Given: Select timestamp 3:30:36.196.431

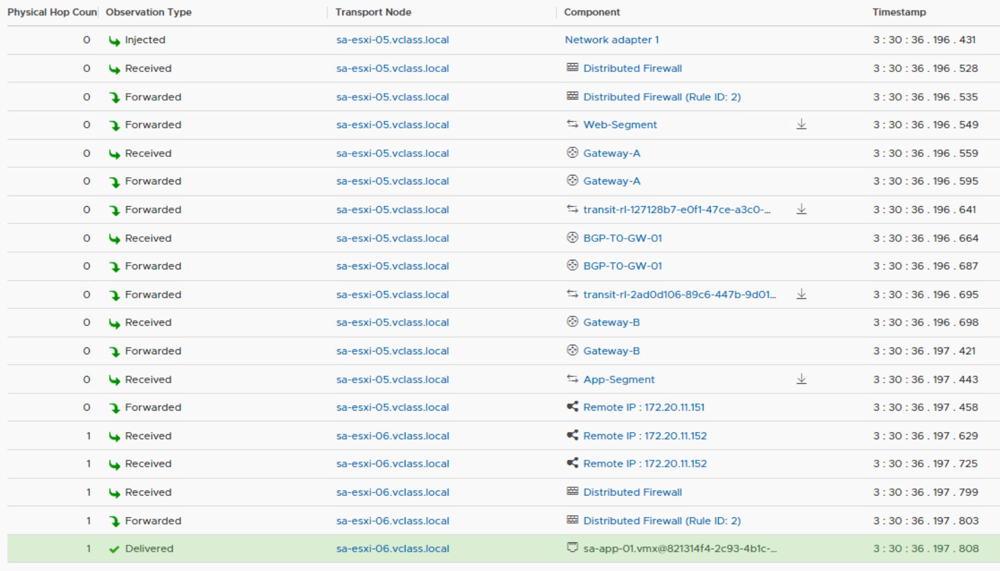Looking at the screenshot, I should 924,40.
